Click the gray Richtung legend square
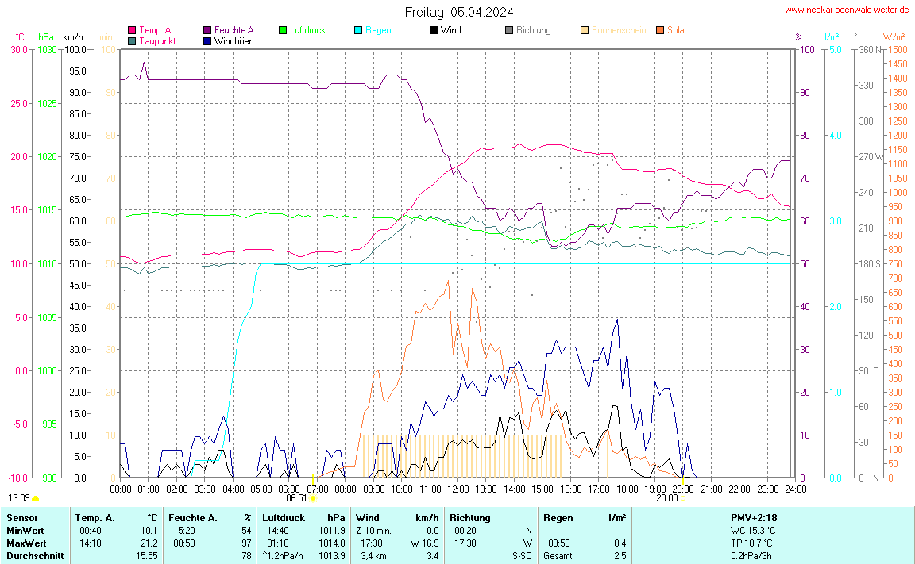The width and height of the screenshot is (915, 564). (509, 30)
